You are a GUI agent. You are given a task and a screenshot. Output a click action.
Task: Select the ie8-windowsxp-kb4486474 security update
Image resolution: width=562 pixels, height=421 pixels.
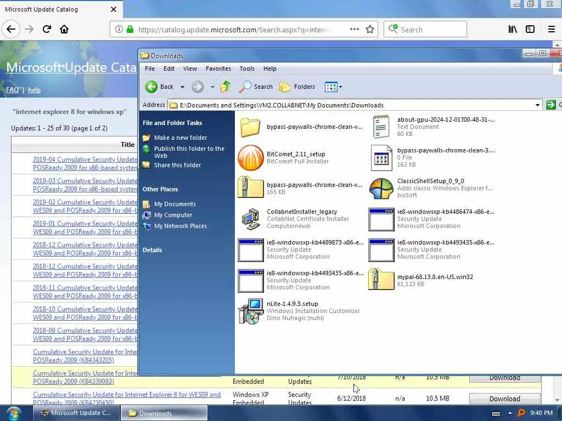point(381,219)
